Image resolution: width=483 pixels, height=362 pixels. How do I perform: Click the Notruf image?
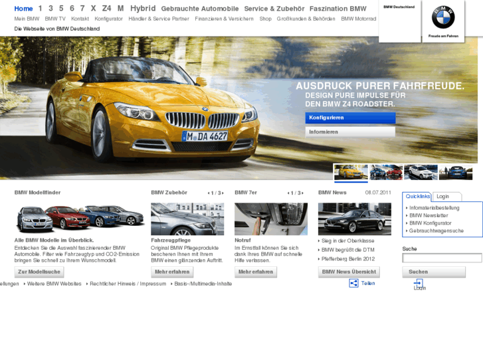(x=271, y=219)
